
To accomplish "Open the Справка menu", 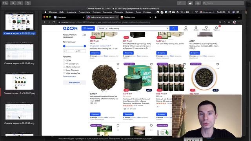I will click(x=147, y=12).
